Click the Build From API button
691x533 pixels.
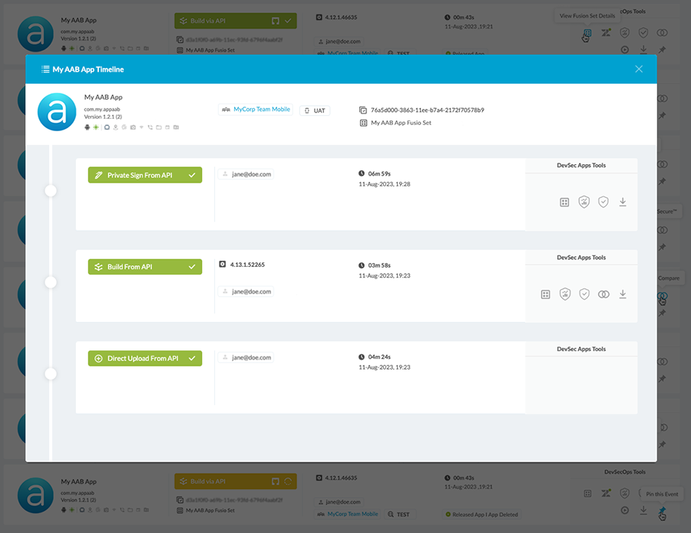click(x=144, y=267)
